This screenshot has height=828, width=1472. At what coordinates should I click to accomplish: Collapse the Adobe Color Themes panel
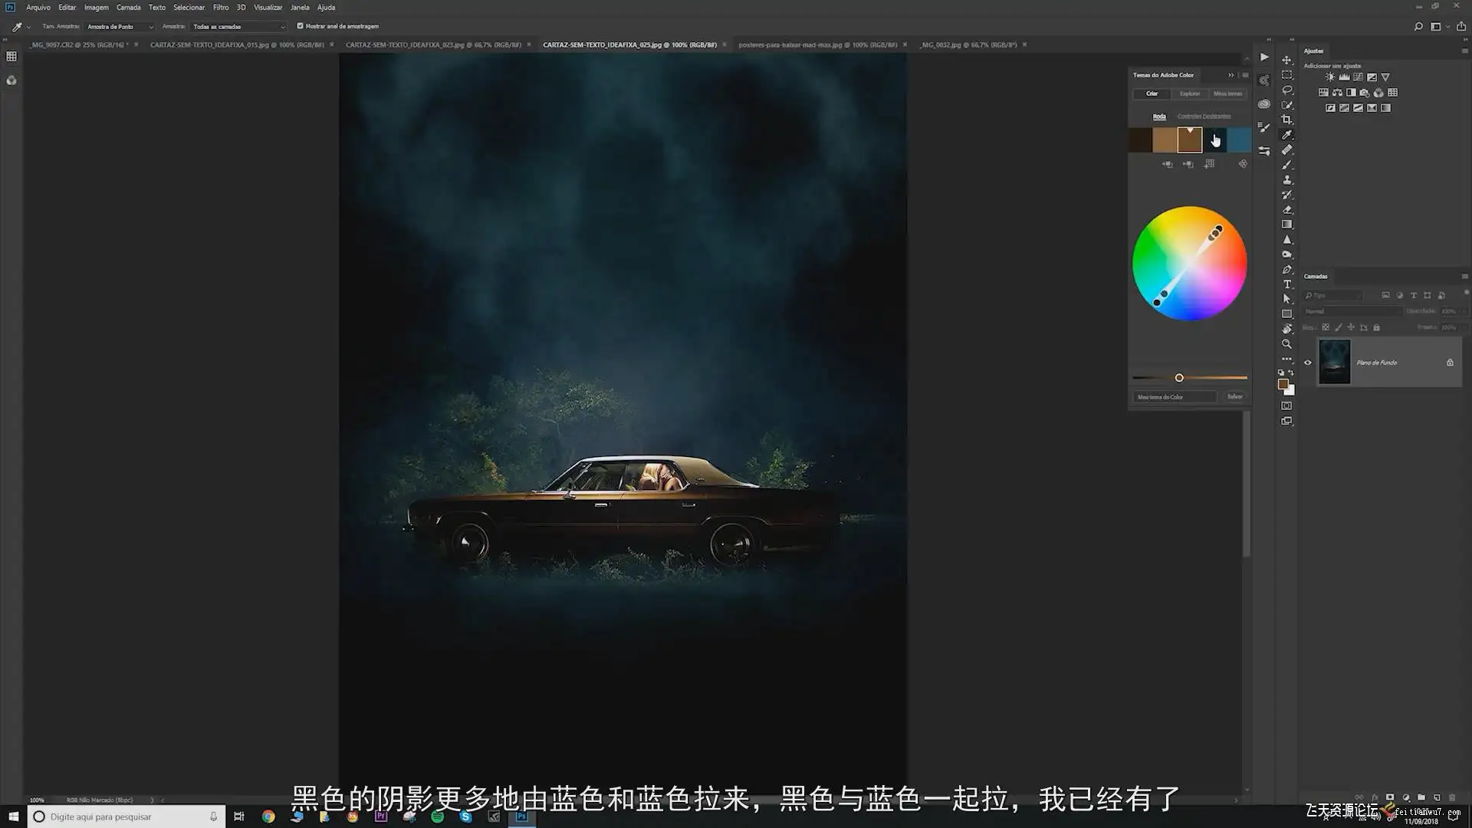point(1231,75)
